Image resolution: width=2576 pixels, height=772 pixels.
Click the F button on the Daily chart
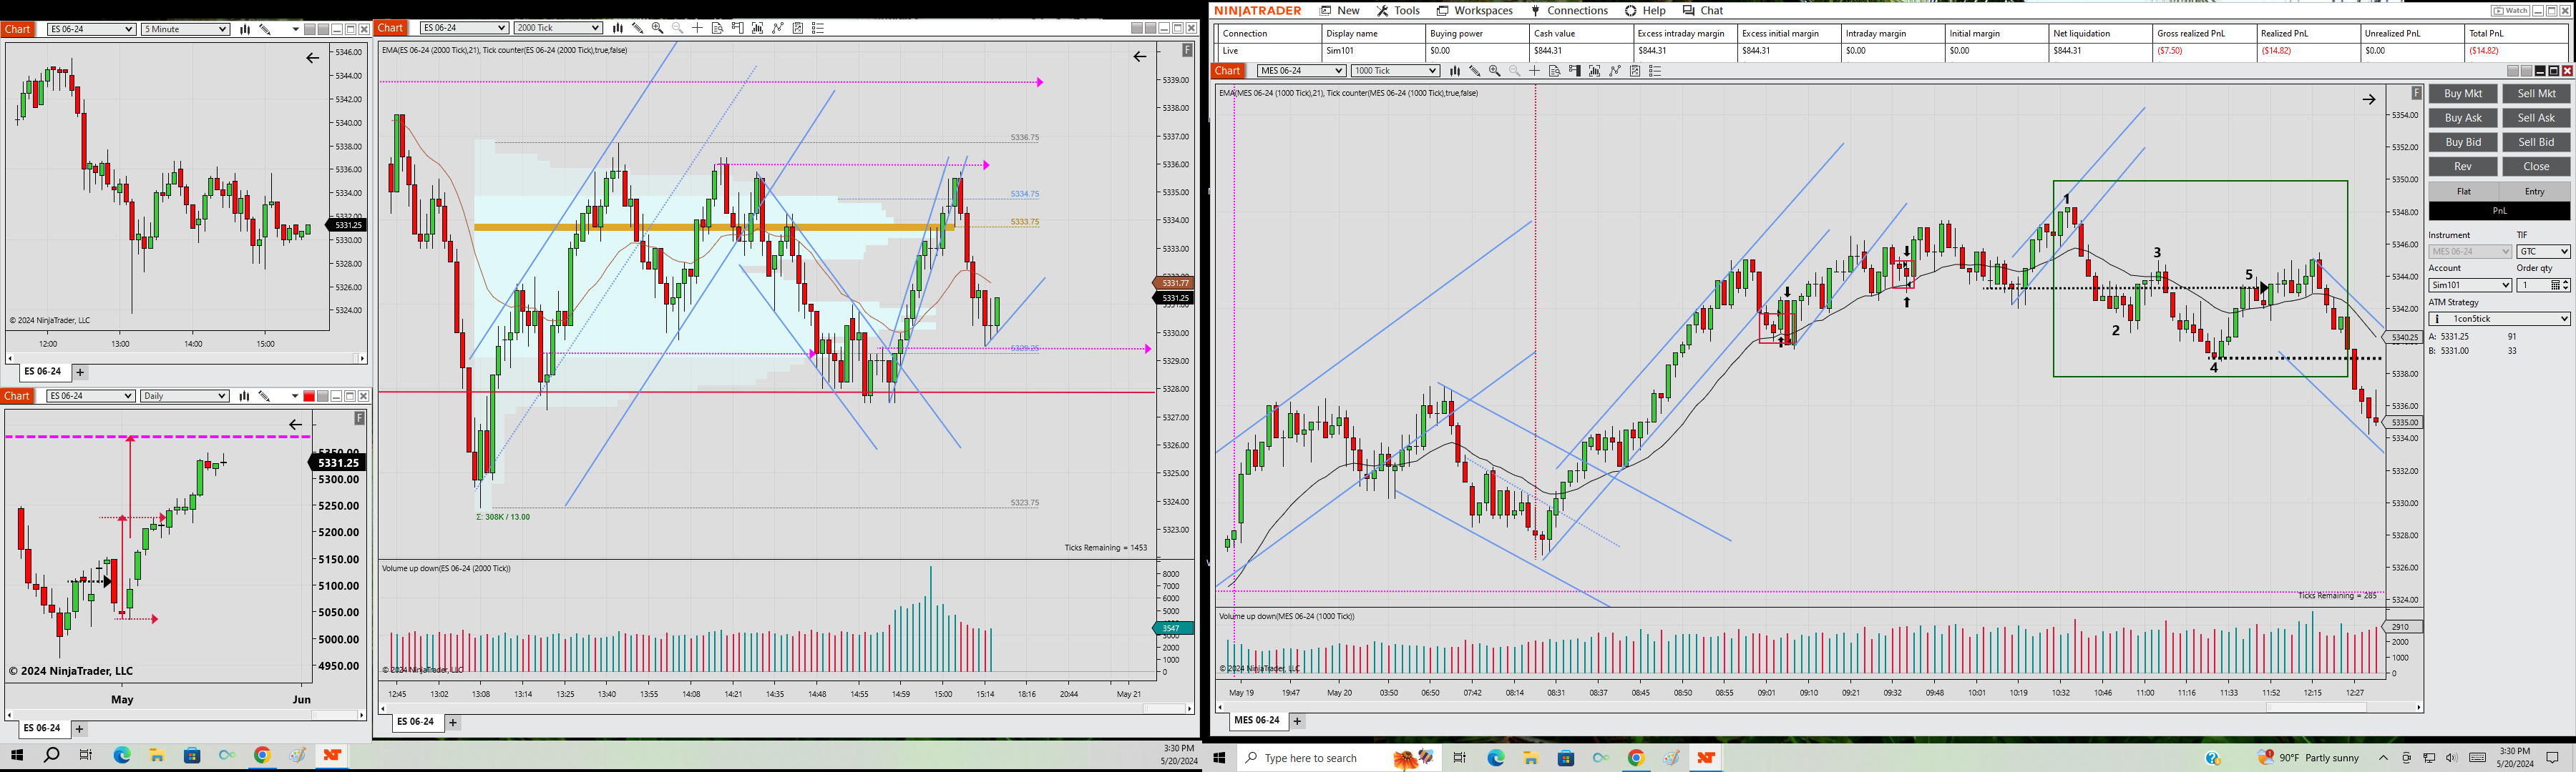point(359,418)
